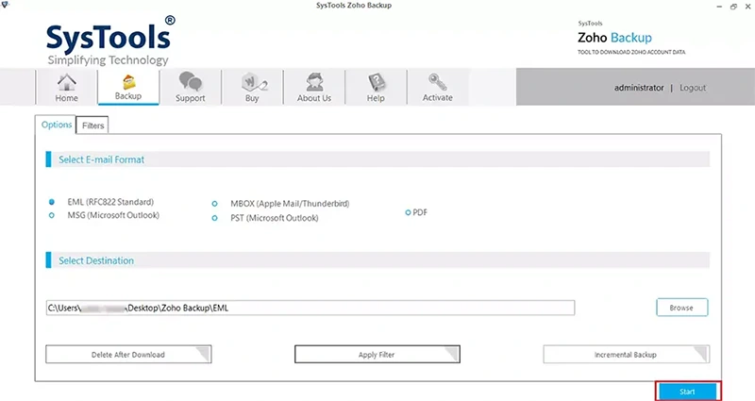The width and height of the screenshot is (755, 401).
Task: Select EML (RFC822 Standard) format
Action: tap(52, 202)
